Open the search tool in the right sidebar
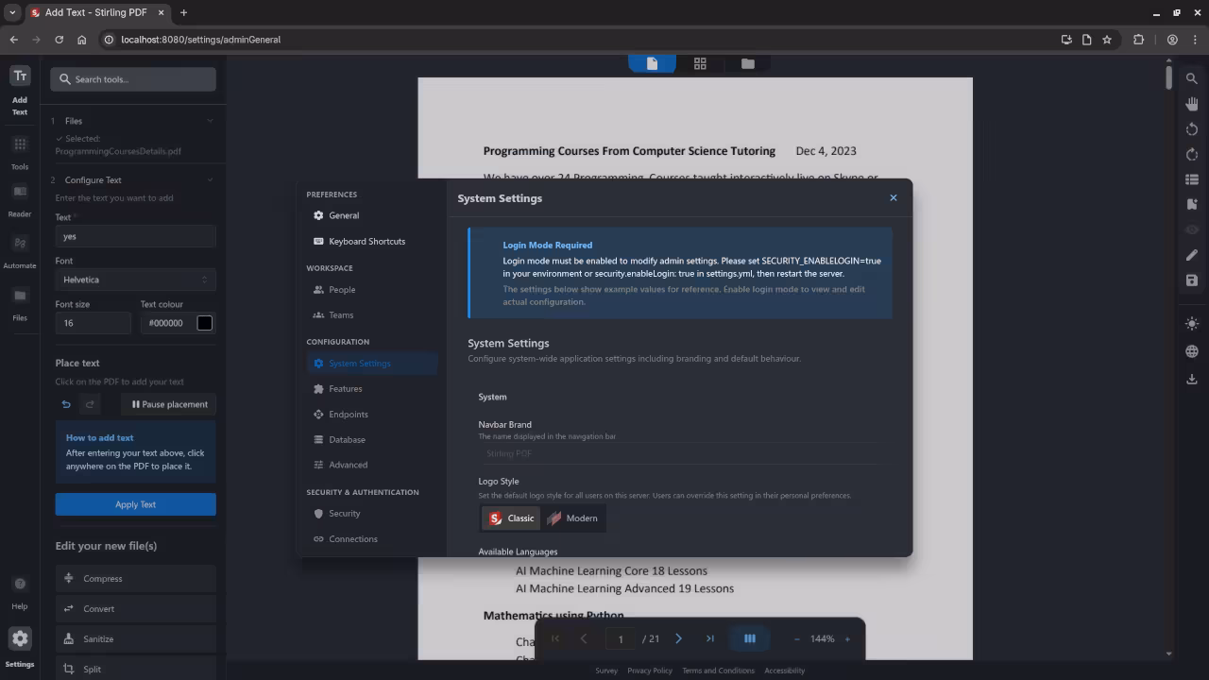This screenshot has width=1209, height=680. 1192,78
